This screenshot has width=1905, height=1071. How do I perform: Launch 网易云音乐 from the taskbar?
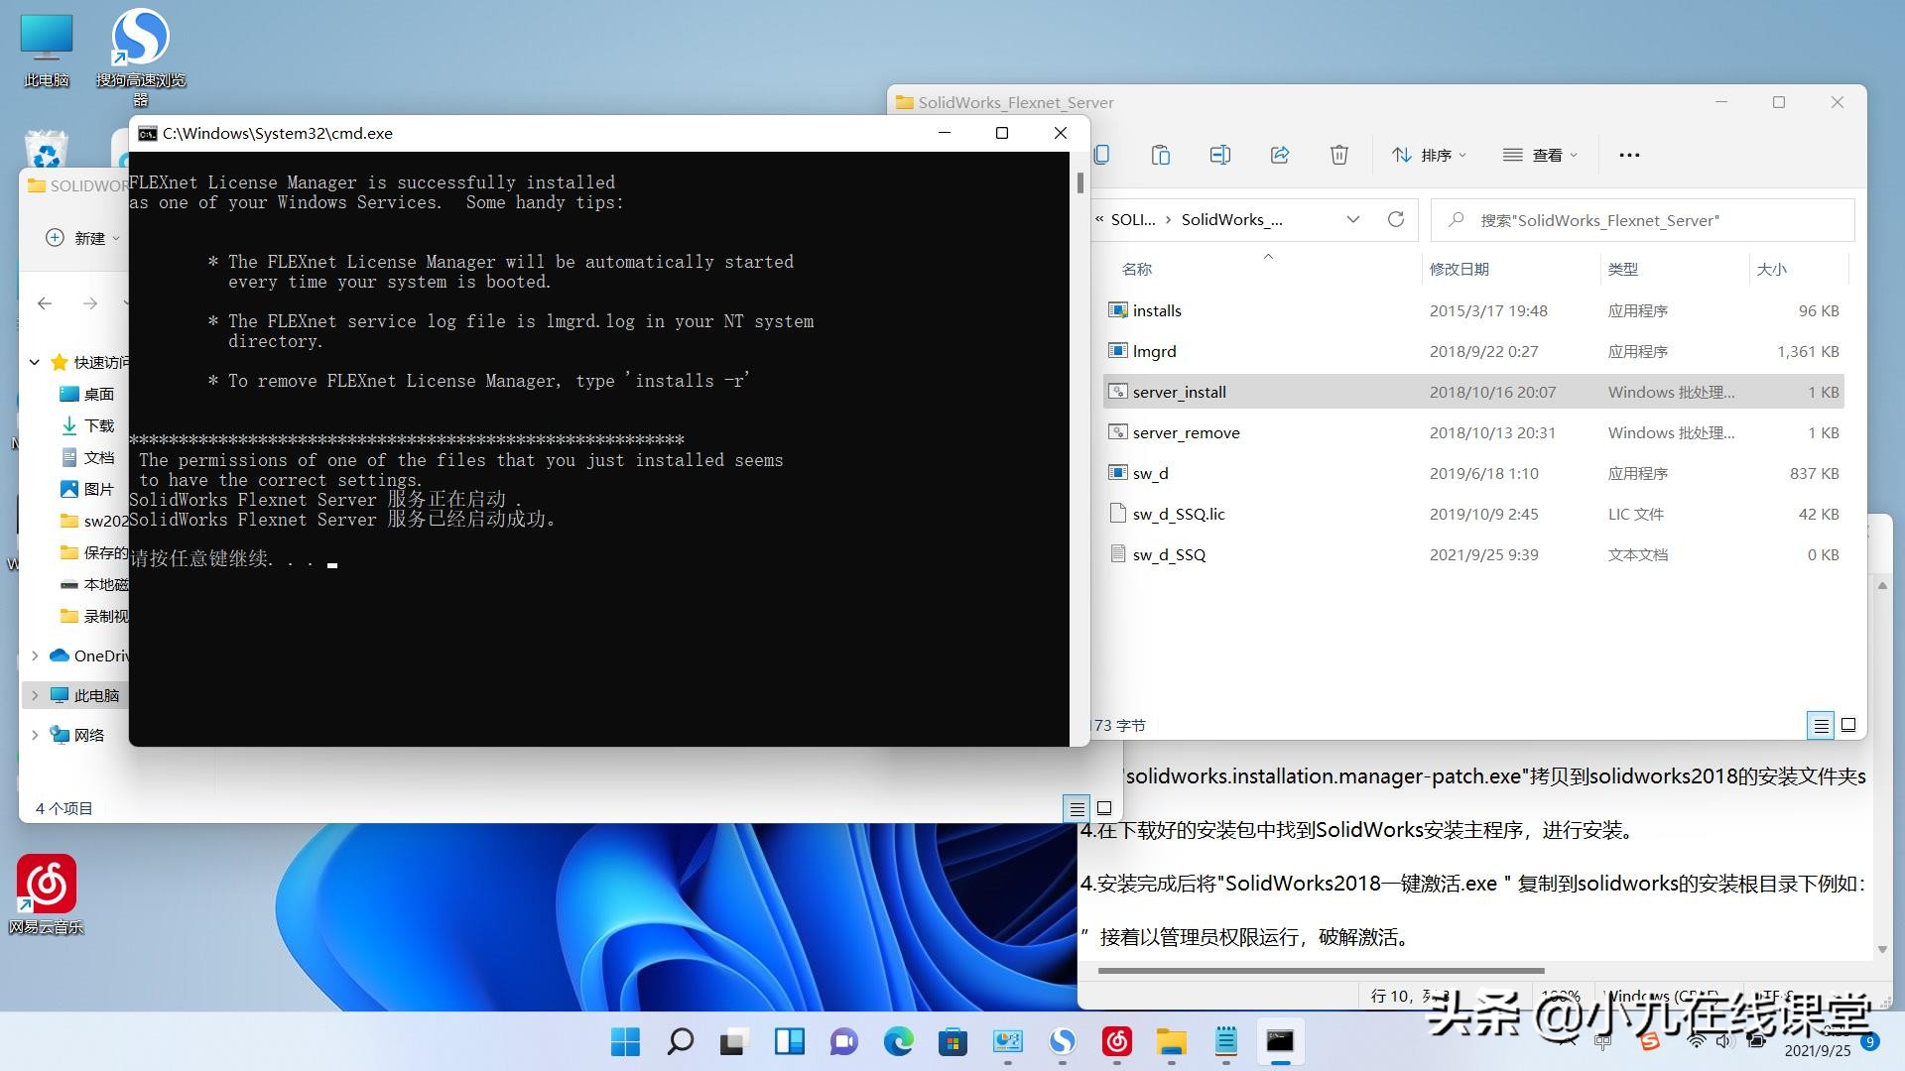[x=1116, y=1042]
